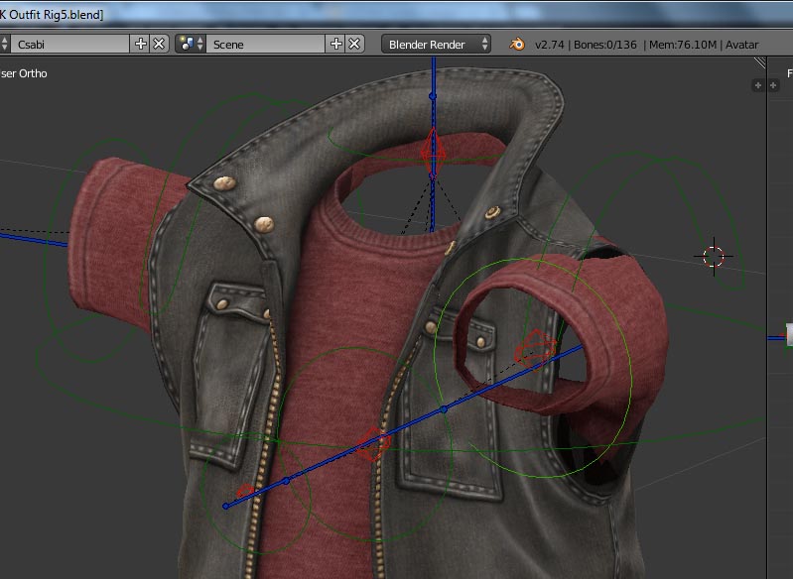Select the red shoulder bone shape control
The height and width of the screenshot is (579, 793).
535,348
